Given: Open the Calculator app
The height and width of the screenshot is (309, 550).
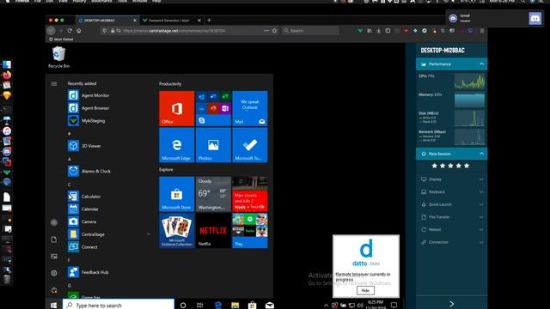Looking at the screenshot, I should (x=84, y=197).
